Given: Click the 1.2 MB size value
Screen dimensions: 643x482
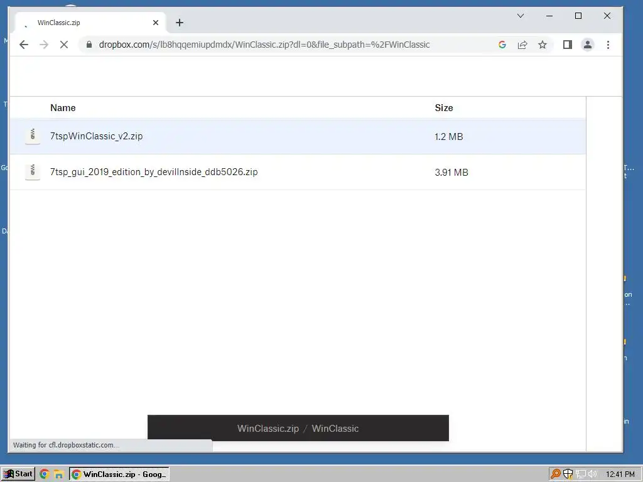Looking at the screenshot, I should pos(448,136).
